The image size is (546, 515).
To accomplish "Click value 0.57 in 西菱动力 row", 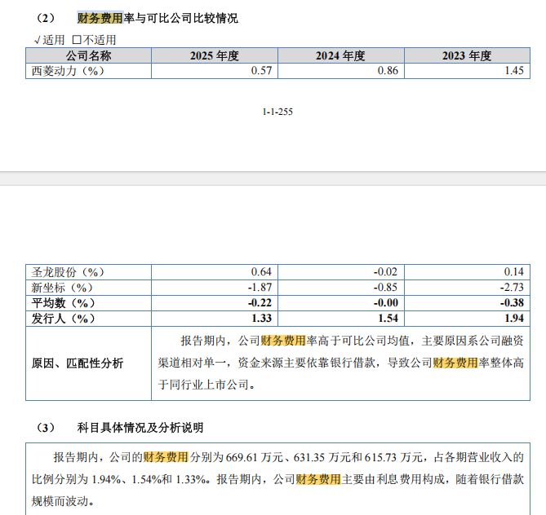I will [x=261, y=71].
